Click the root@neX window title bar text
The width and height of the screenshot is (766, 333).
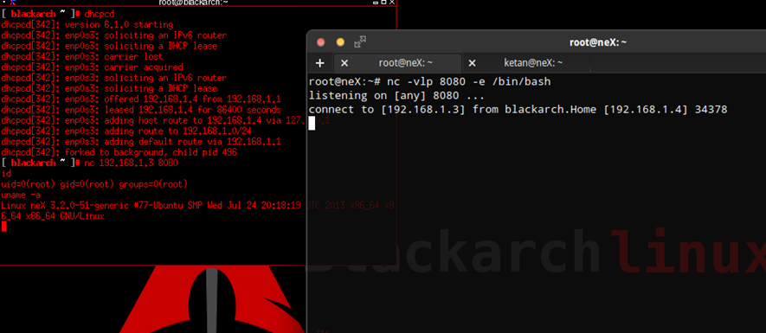[598, 42]
